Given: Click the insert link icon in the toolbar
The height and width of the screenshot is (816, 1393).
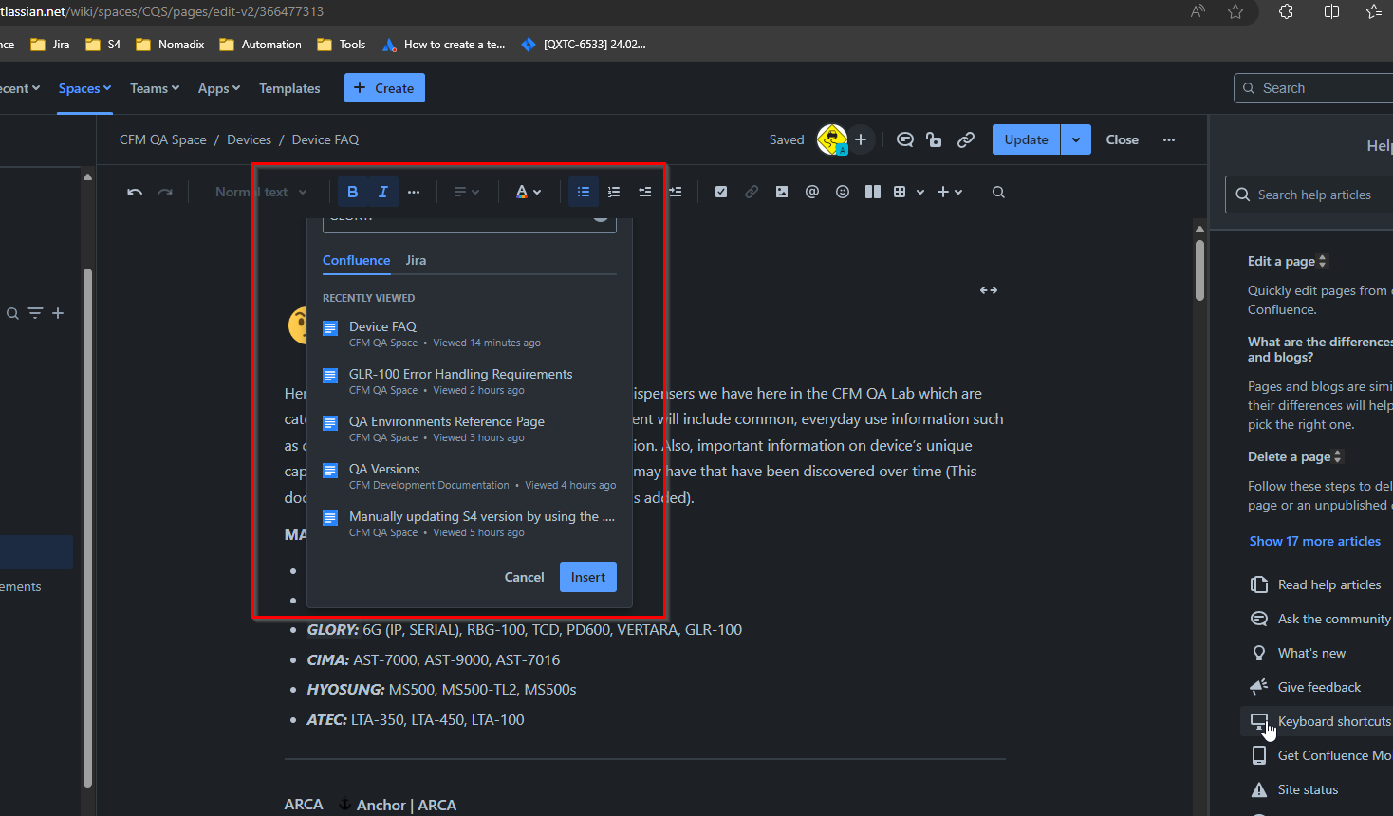Looking at the screenshot, I should coord(751,191).
